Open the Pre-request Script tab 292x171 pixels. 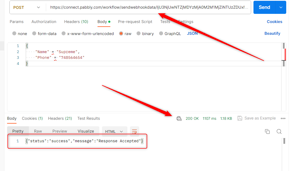135,22
